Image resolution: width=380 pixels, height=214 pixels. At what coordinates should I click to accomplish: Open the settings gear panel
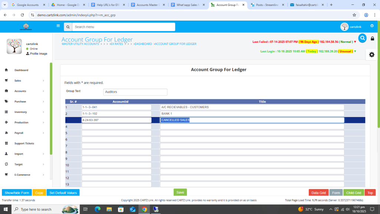coord(371,55)
